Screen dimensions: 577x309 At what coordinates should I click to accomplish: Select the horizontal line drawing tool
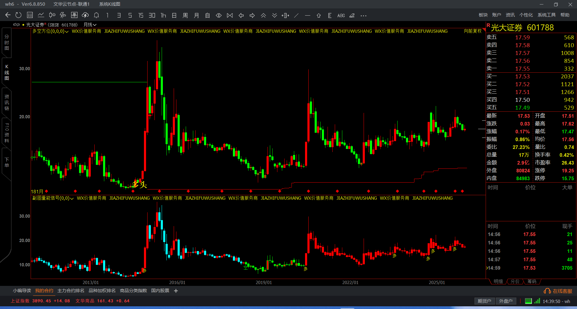[307, 15]
